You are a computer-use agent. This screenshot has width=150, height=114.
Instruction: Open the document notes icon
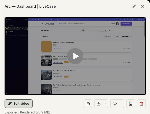pos(131,104)
